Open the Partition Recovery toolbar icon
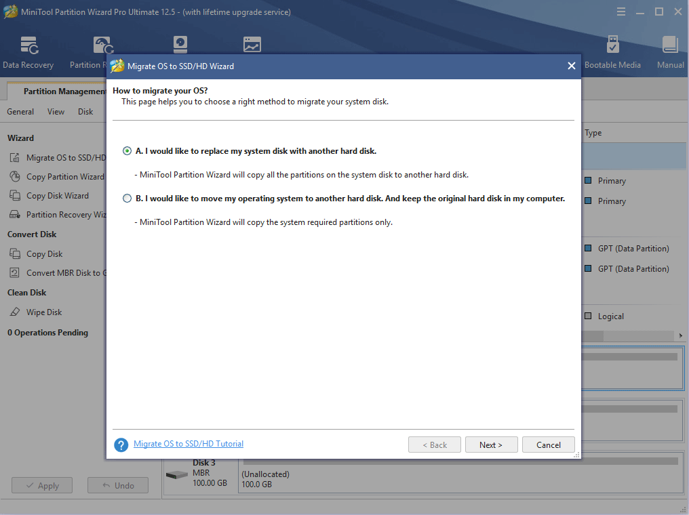Viewport: 689px width, 515px height. [102, 45]
